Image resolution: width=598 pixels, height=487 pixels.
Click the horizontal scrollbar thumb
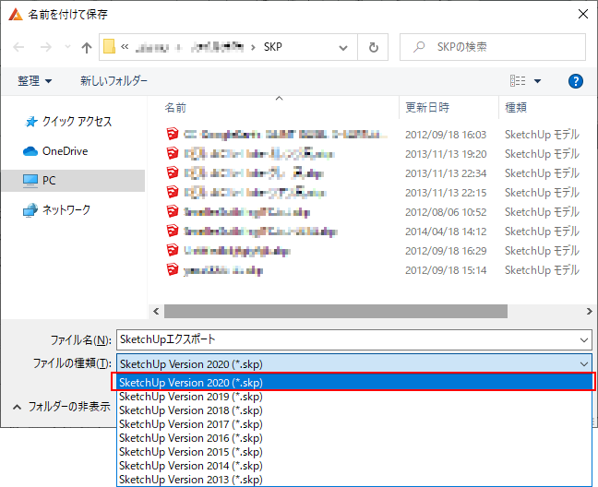click(336, 312)
